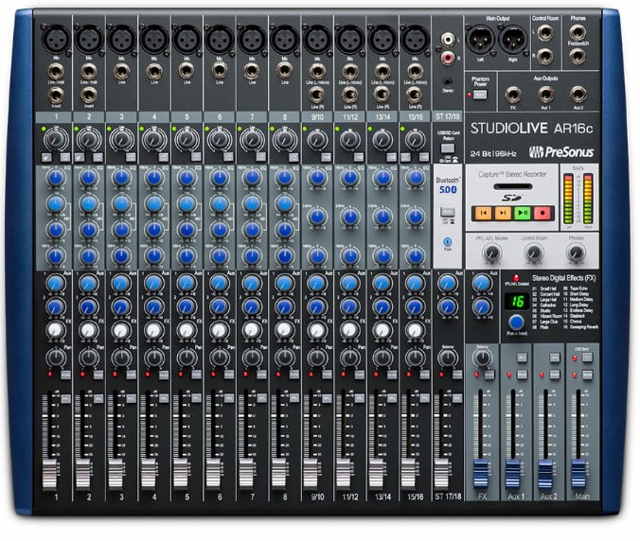This screenshot has height=541, width=640.
Task: Hit the next-track button on Capture recorder
Action: [x=503, y=213]
